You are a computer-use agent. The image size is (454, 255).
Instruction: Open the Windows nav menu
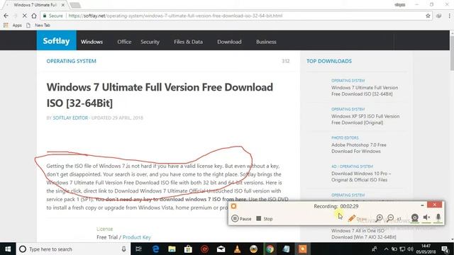tap(92, 42)
